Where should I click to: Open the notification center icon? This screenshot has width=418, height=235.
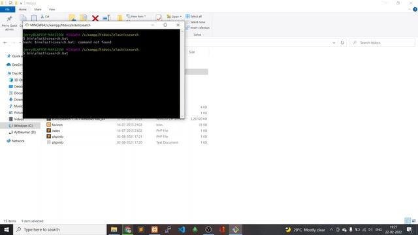point(410,229)
